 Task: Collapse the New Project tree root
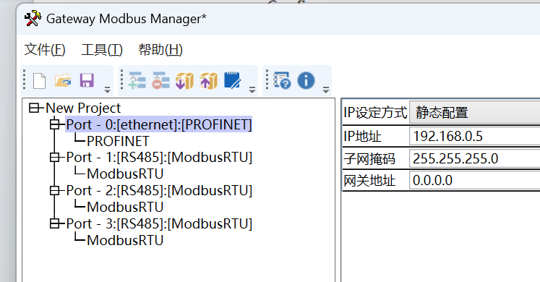(34, 108)
